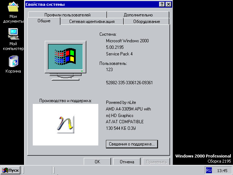This screenshot has width=233, height=175.
Task: Select the Мой компьютер desktop icon
Action: coord(13,39)
